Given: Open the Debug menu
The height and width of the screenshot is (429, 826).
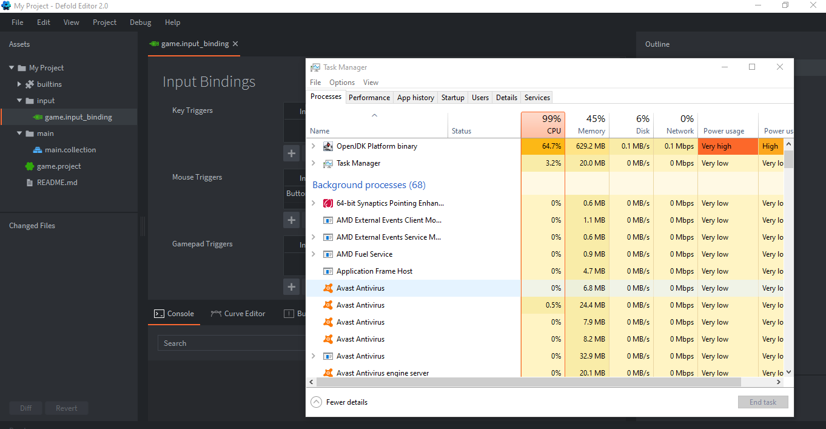Looking at the screenshot, I should pyautogui.click(x=140, y=22).
